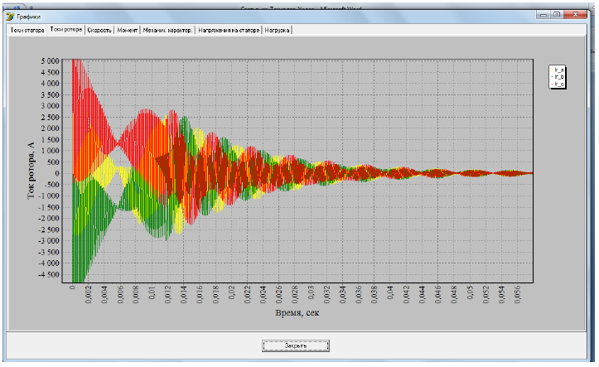599x367 pixels.
Task: Show the Момент tab
Action: coord(127,29)
